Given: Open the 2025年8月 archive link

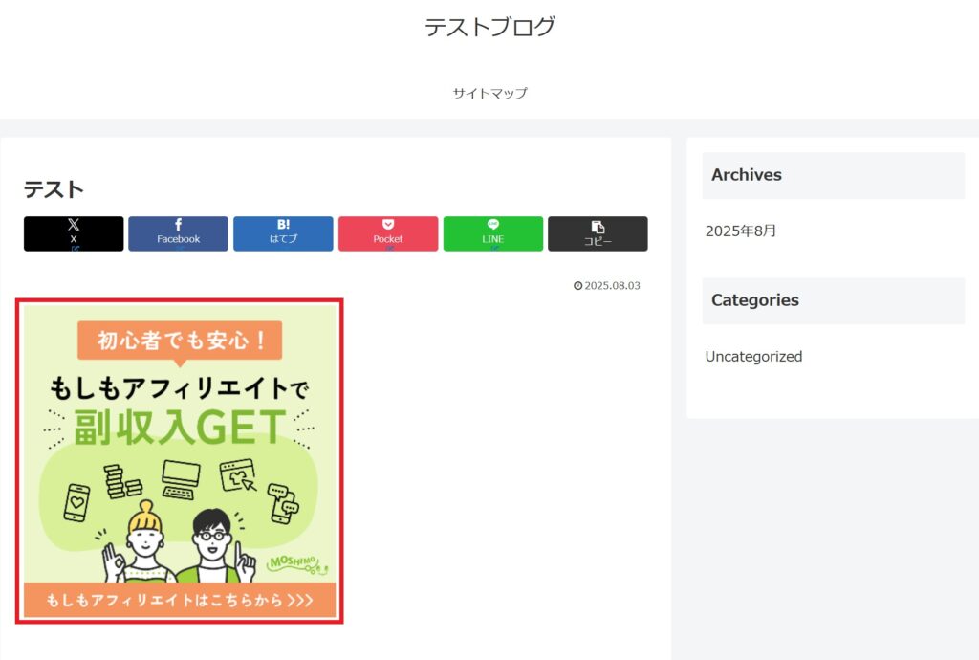Looking at the screenshot, I should tap(741, 231).
